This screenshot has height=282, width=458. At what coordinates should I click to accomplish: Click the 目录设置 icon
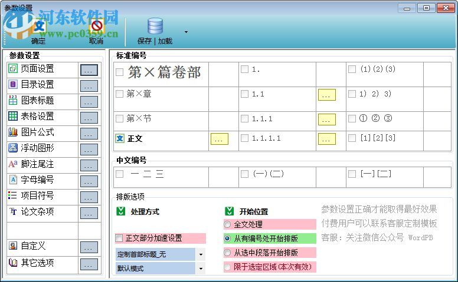tap(13, 85)
